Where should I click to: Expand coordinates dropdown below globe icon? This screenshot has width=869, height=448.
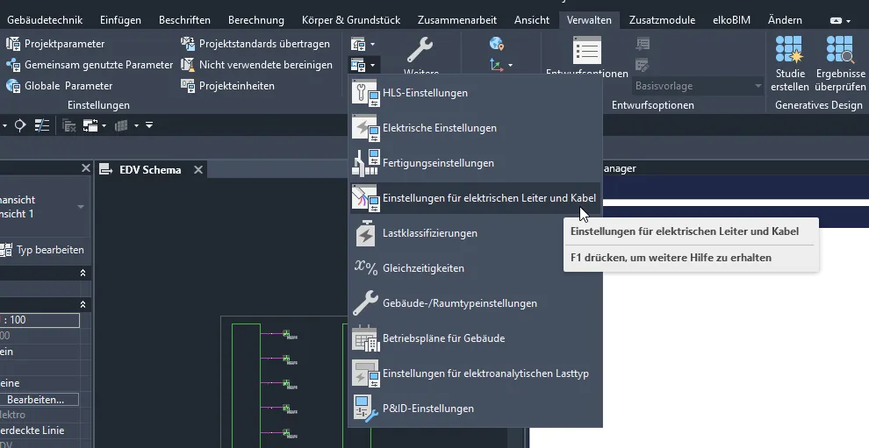pyautogui.click(x=510, y=66)
